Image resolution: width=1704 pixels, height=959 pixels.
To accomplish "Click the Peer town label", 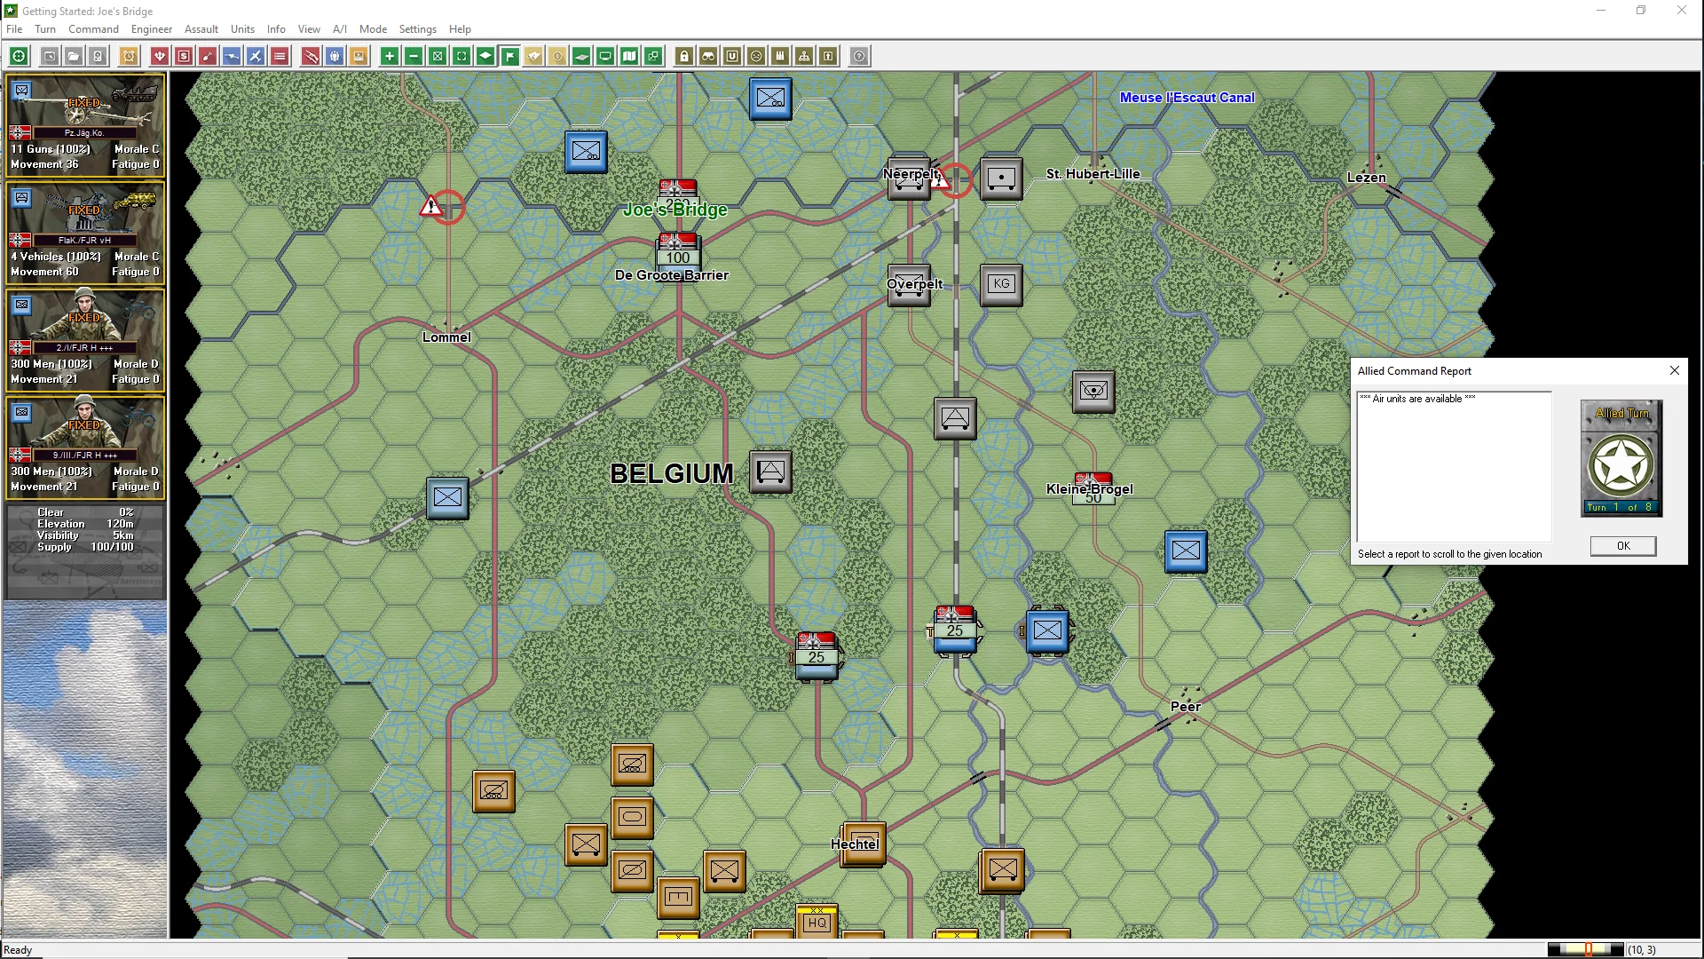I will (1186, 707).
